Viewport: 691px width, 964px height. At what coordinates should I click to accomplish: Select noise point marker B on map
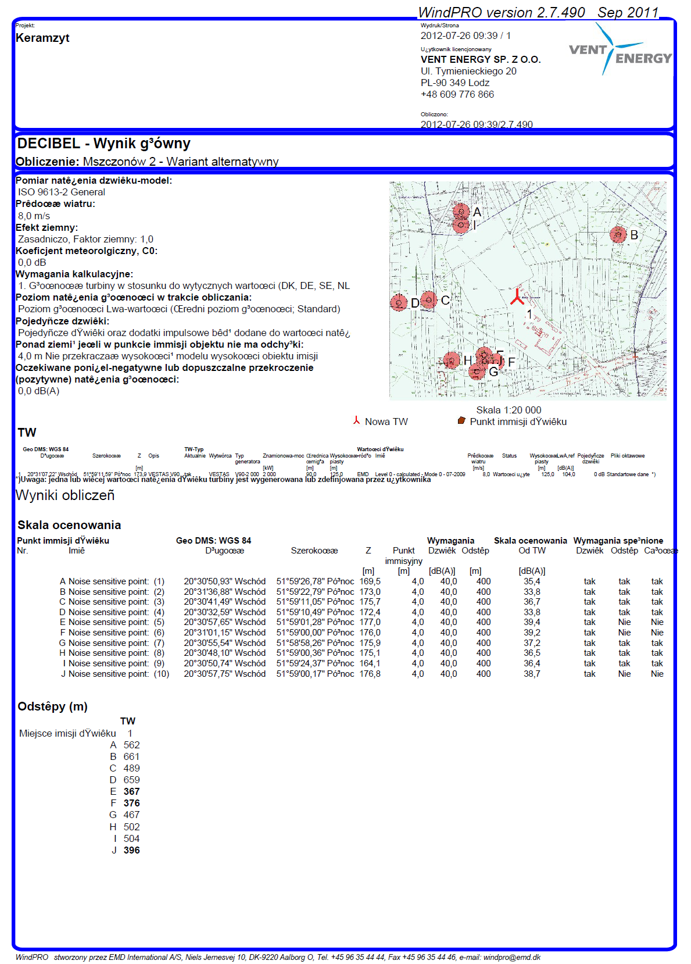pos(618,234)
